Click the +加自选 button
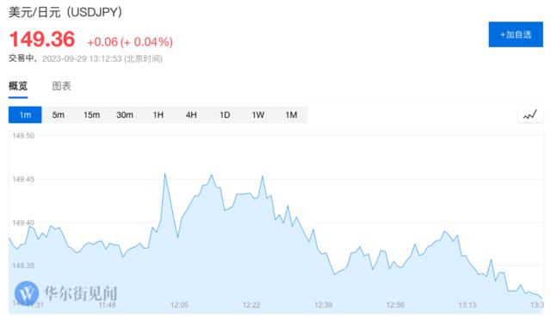Image resolution: width=551 pixels, height=319 pixels. coord(516,34)
